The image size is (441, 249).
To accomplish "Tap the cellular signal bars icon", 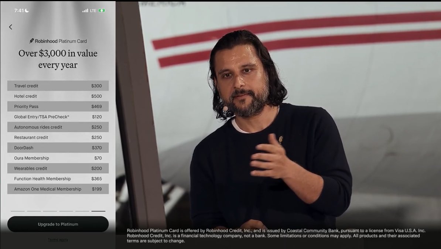I will (x=85, y=11).
